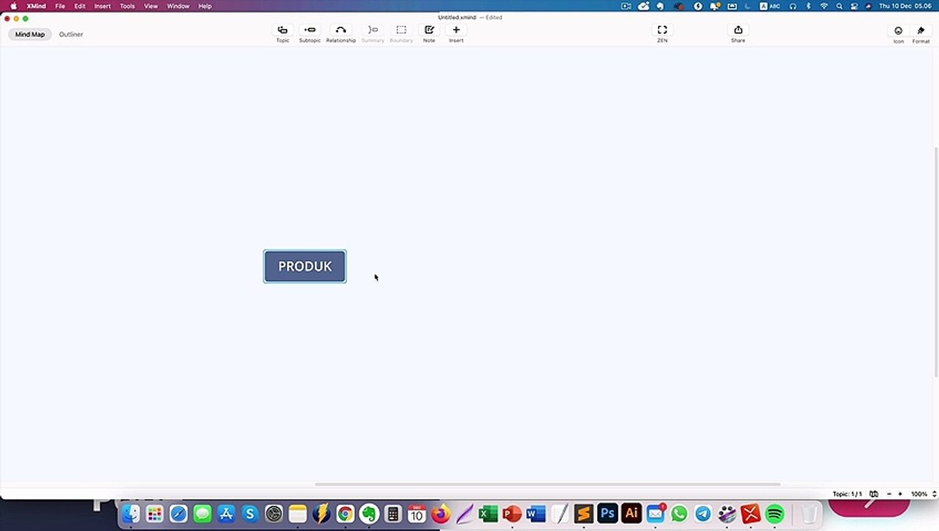This screenshot has width=939, height=531.
Task: Open Firefox from the Dock
Action: click(x=440, y=514)
